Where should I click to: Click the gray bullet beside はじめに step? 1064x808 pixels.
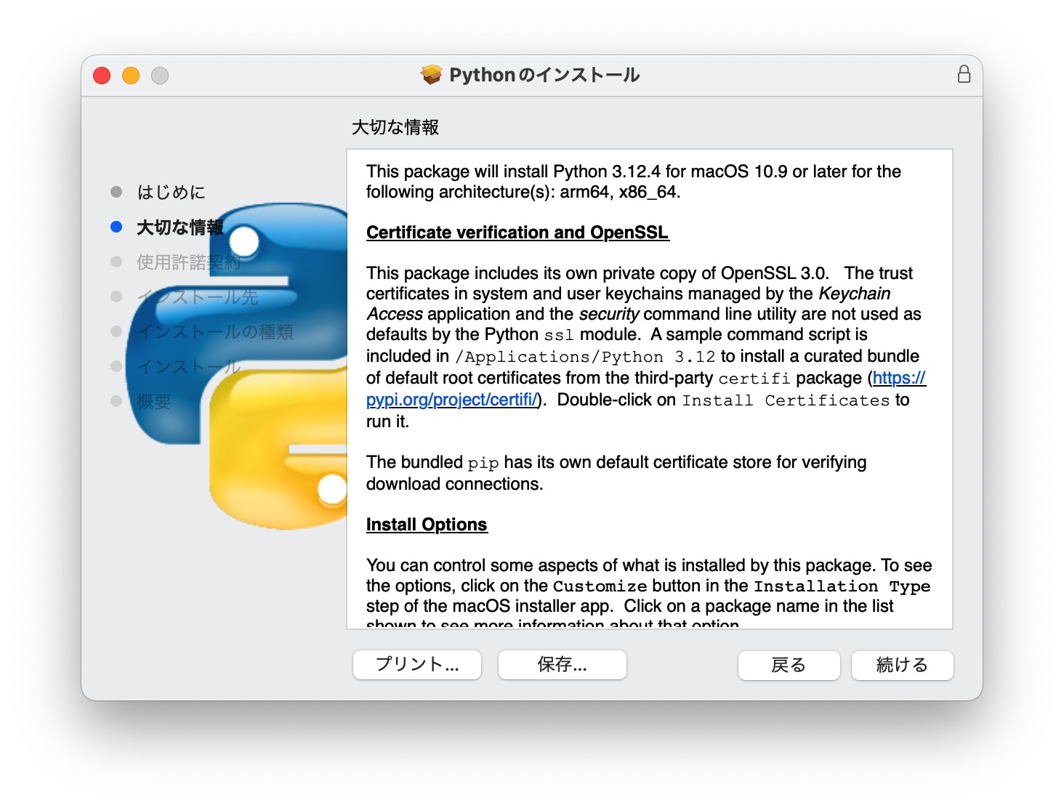(x=116, y=192)
